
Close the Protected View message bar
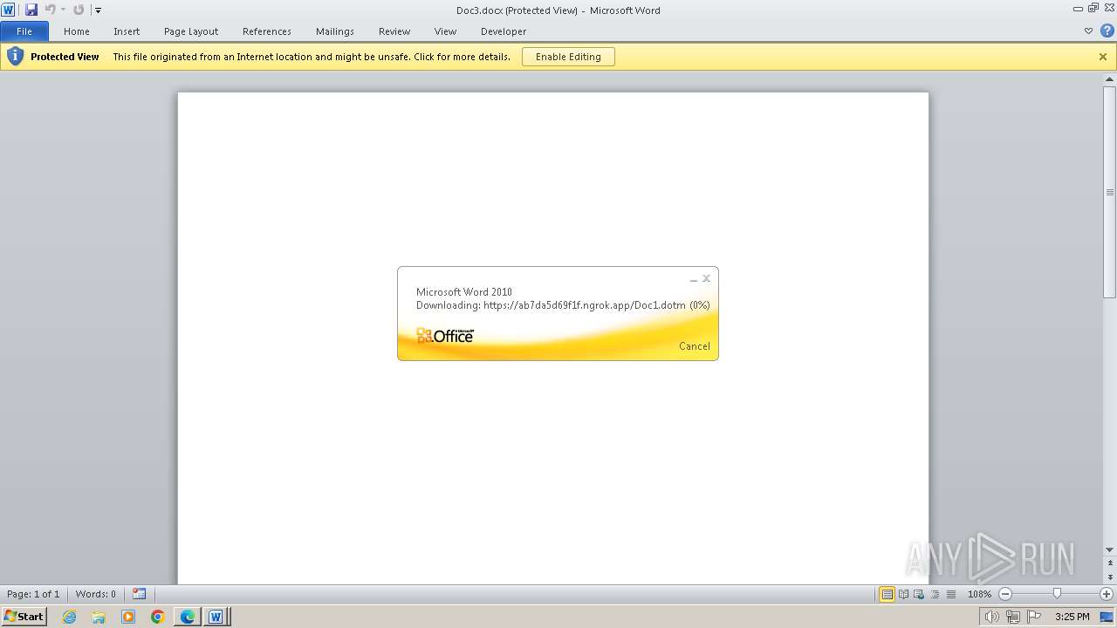[1103, 57]
